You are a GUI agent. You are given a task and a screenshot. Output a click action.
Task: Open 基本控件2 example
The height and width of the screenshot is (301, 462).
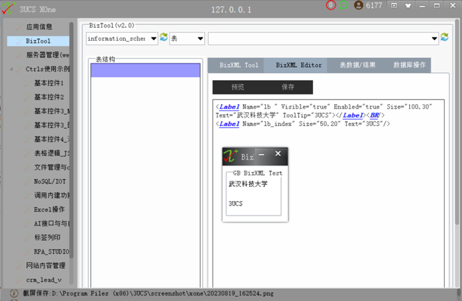click(49, 97)
